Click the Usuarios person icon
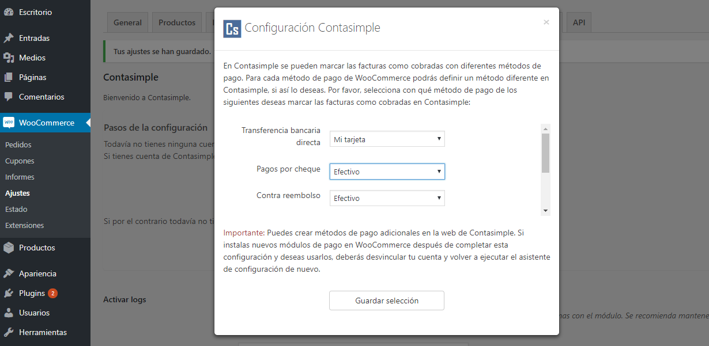 click(x=9, y=313)
